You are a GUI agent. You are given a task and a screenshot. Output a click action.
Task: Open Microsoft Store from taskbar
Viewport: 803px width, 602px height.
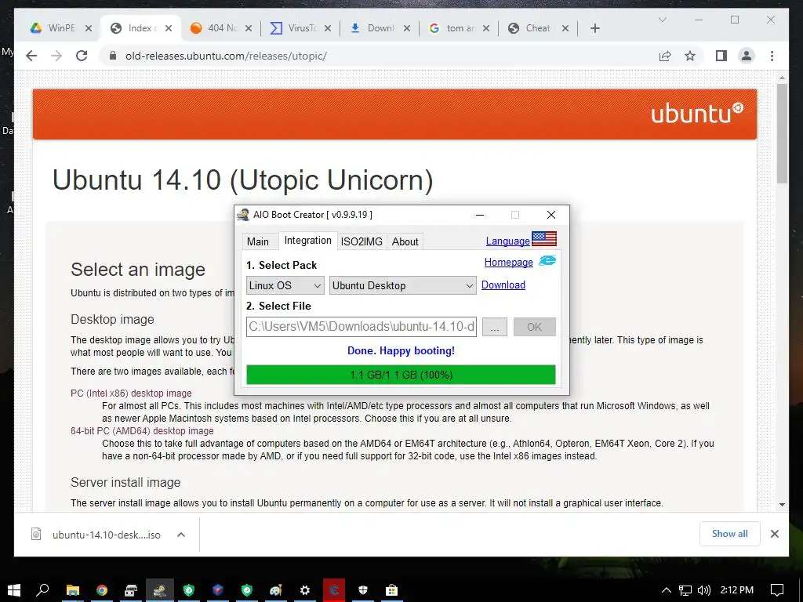coord(392,590)
